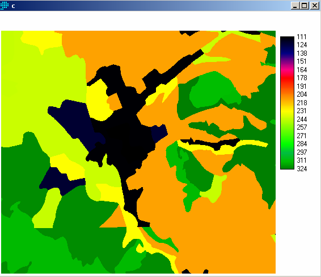321x277 pixels.
Task: Select legend value 164
Action: 302,69
